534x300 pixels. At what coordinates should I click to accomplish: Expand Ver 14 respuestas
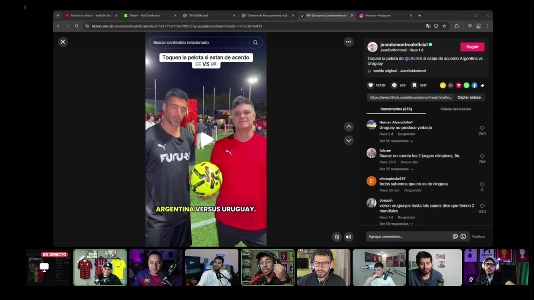(396, 141)
